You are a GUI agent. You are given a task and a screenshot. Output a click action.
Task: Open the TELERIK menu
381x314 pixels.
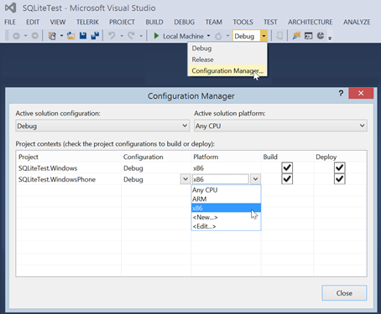coord(87,22)
